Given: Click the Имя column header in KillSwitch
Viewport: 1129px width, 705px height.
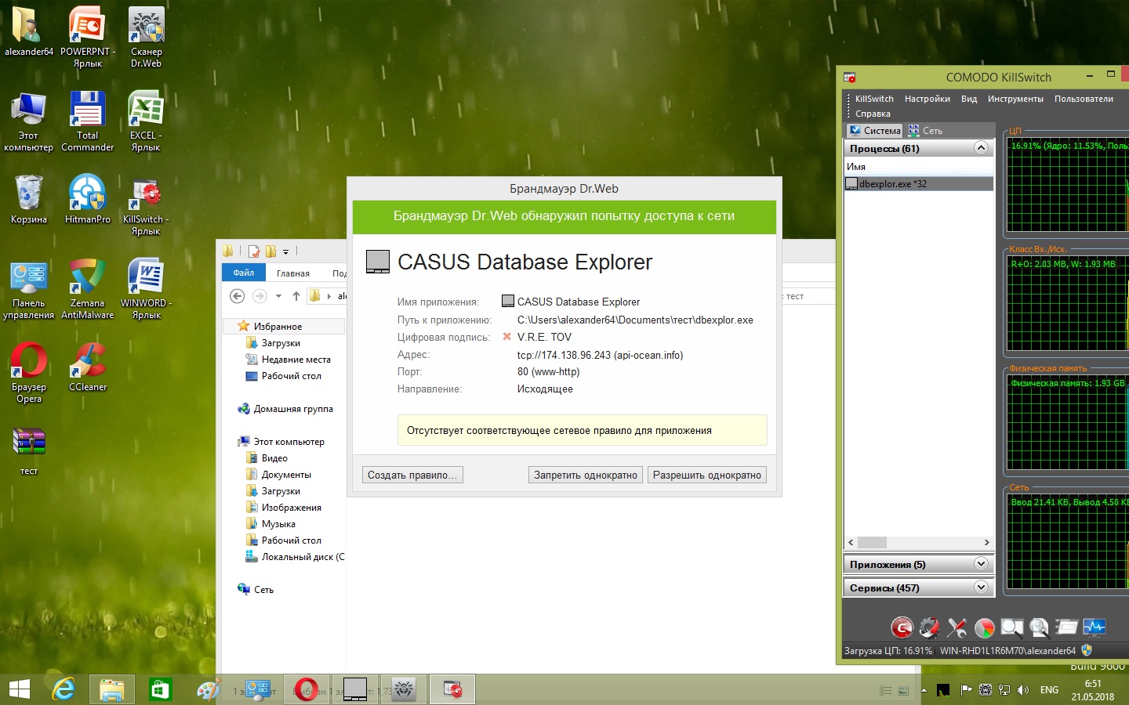Looking at the screenshot, I should coord(918,167).
